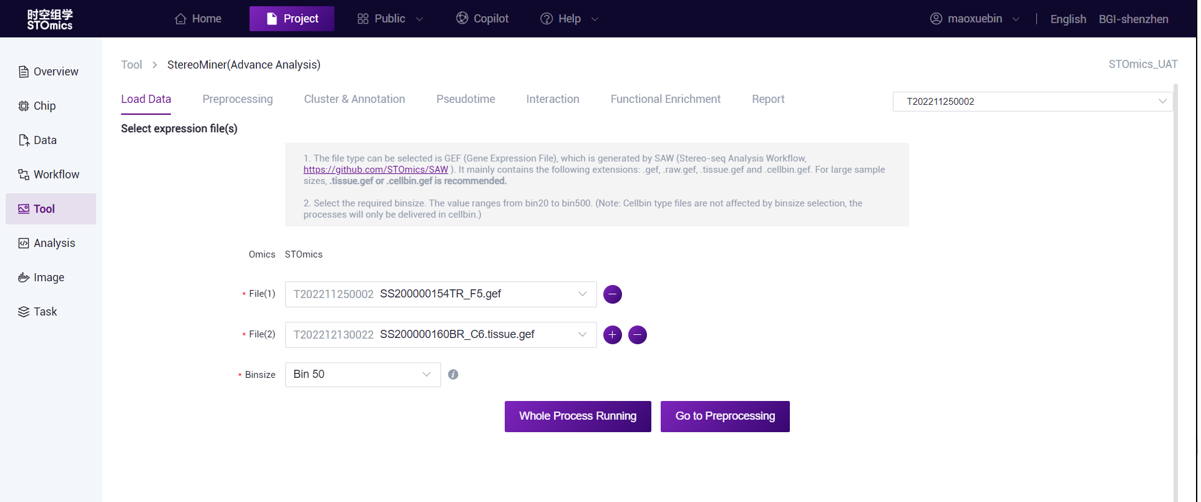Viewport: 1201px width, 502px height.
Task: Select the Interaction tab
Action: tap(553, 99)
